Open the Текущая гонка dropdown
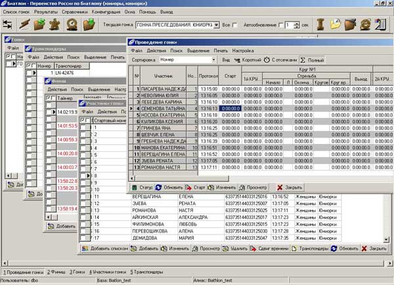 click(216, 25)
